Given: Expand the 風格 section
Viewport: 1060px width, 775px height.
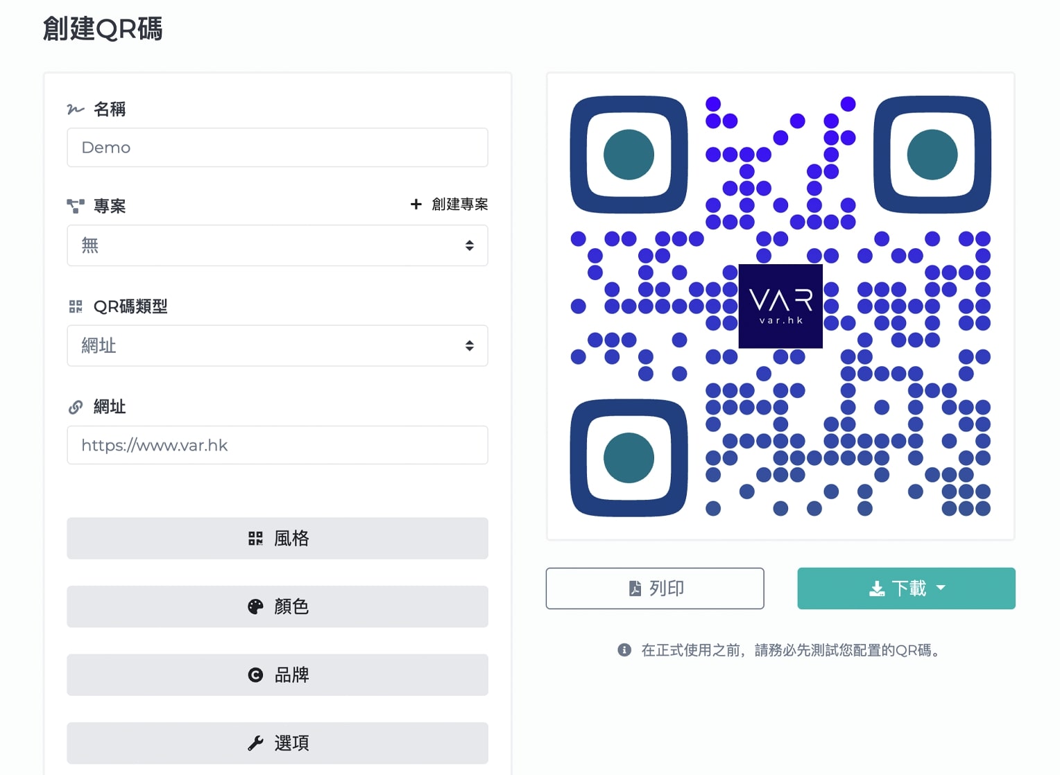Looking at the screenshot, I should point(277,538).
